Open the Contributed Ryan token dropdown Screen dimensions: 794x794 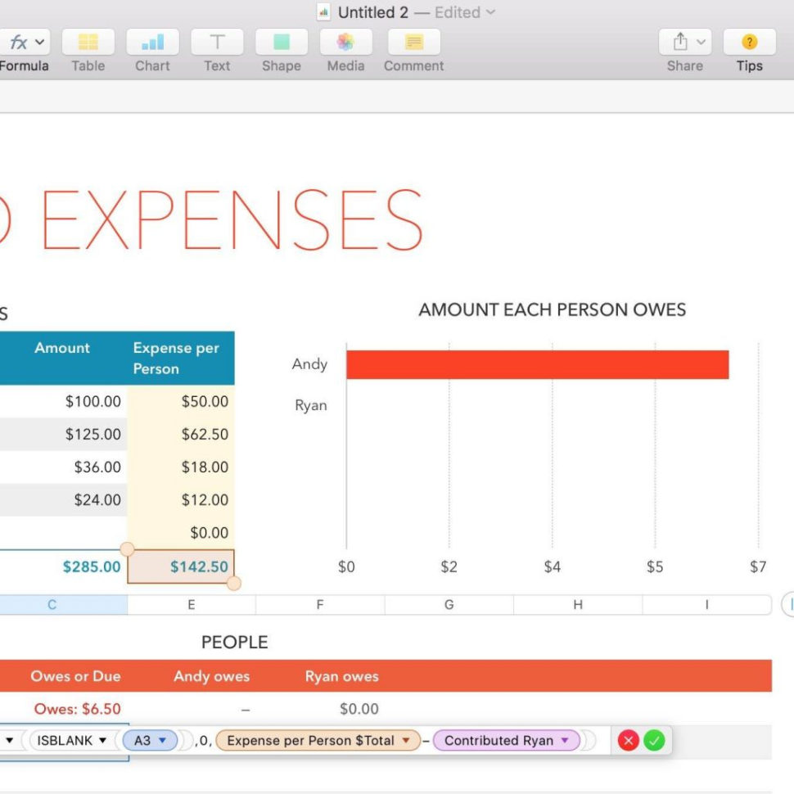(x=564, y=740)
